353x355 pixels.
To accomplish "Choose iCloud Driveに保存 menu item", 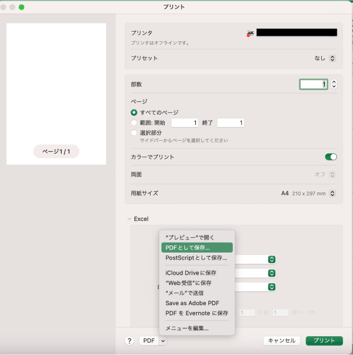I will [197, 273].
